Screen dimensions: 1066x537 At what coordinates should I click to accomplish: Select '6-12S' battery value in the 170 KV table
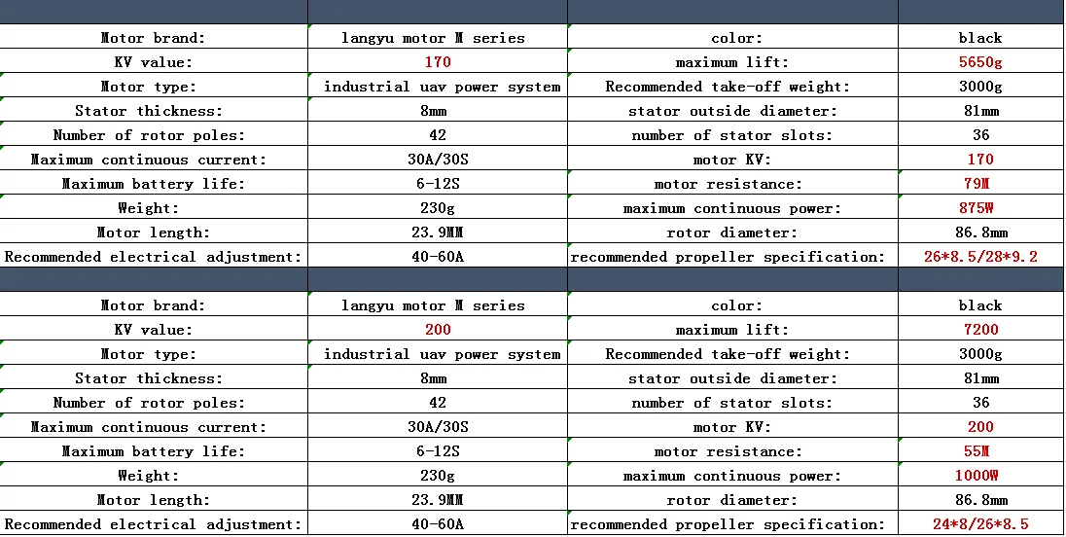point(438,184)
